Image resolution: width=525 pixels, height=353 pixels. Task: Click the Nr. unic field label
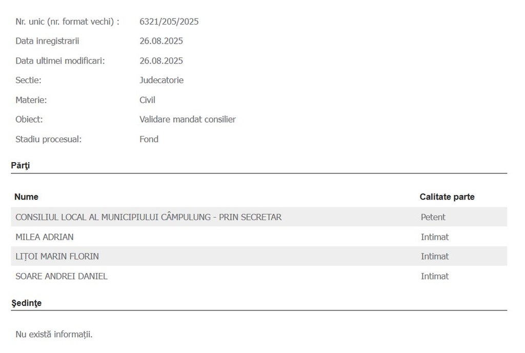[67, 22]
